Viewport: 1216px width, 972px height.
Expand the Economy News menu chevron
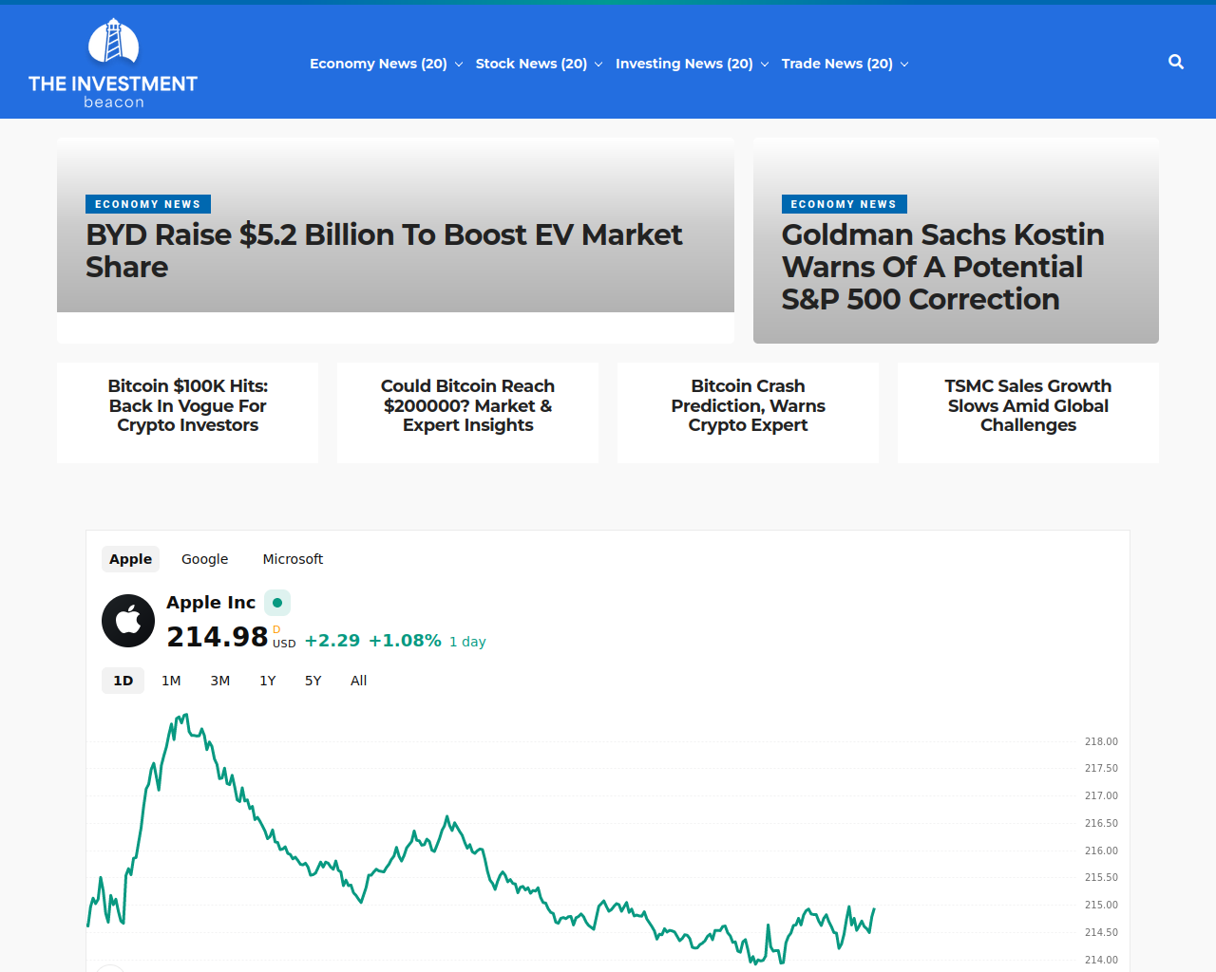(459, 65)
